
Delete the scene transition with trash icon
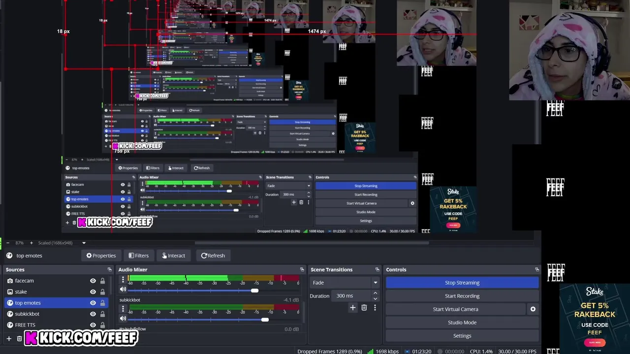coord(364,308)
